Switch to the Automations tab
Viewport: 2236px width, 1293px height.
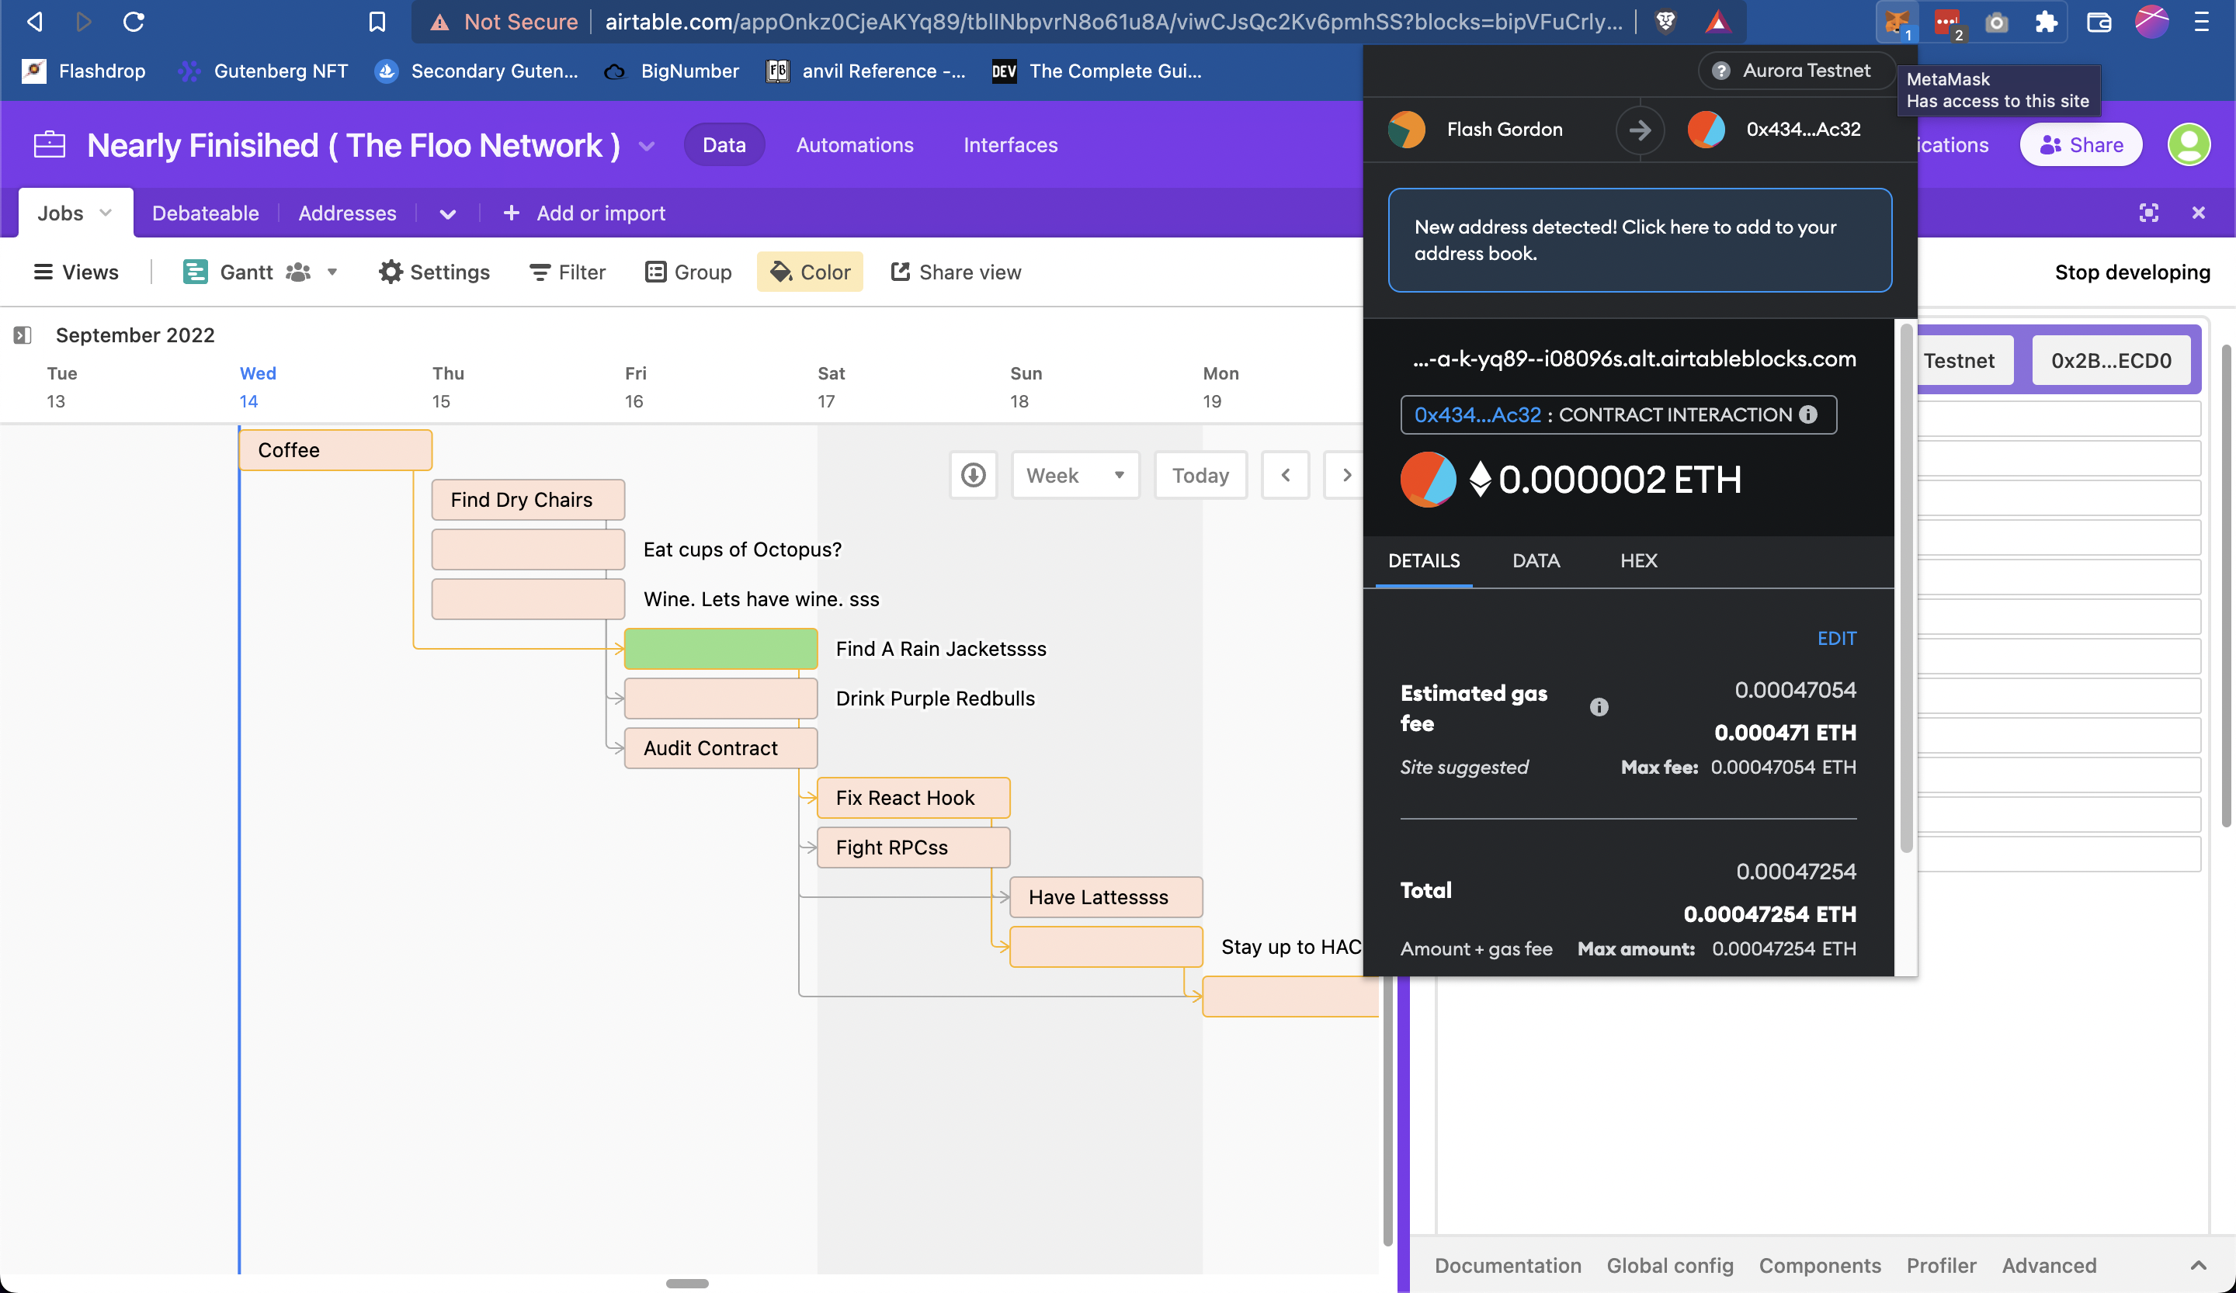(853, 144)
